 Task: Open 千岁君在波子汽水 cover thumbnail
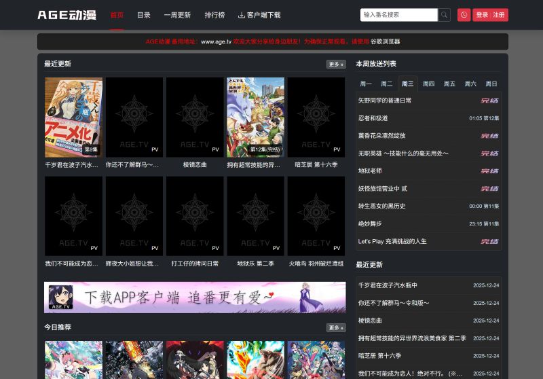point(73,117)
